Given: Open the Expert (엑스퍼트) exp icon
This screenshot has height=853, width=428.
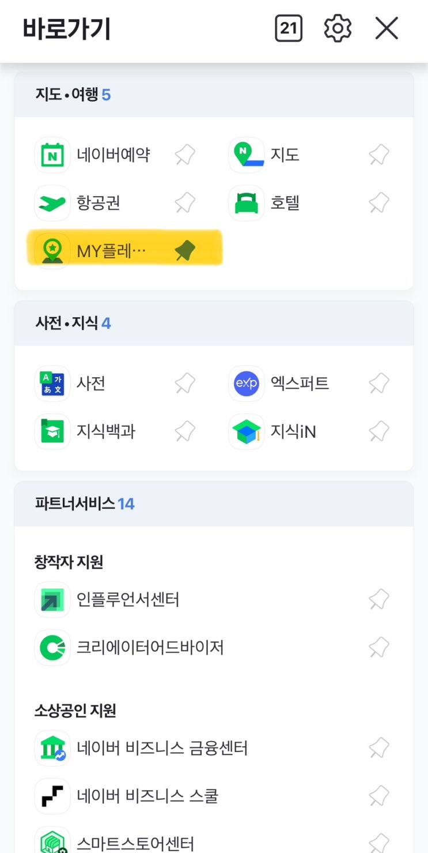Looking at the screenshot, I should [247, 384].
